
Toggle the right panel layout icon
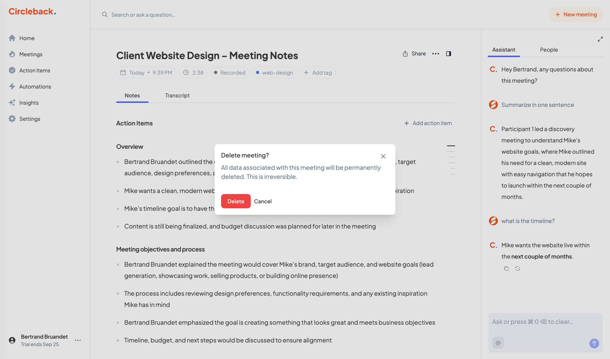click(449, 53)
